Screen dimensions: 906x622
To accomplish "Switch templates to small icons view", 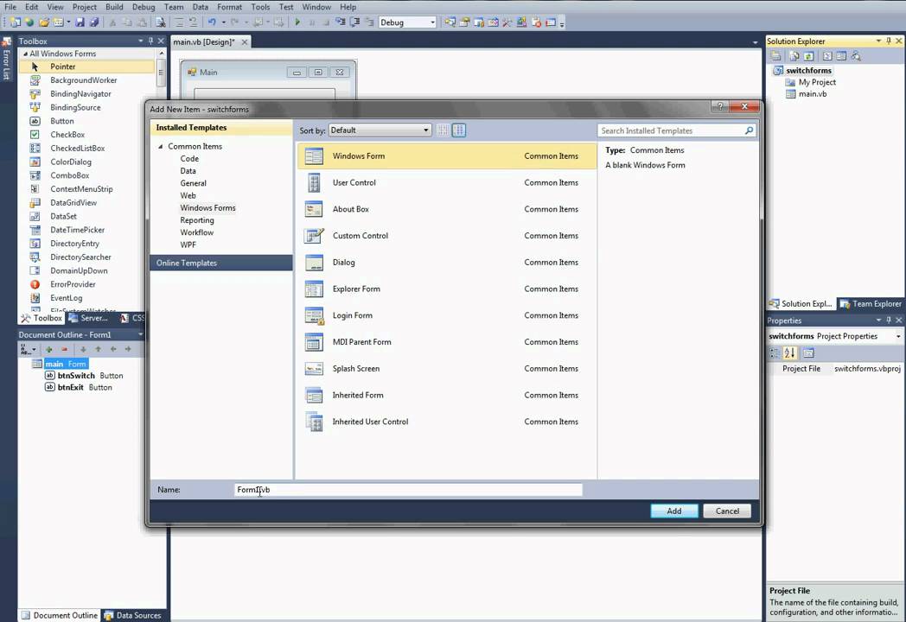I will 443,130.
